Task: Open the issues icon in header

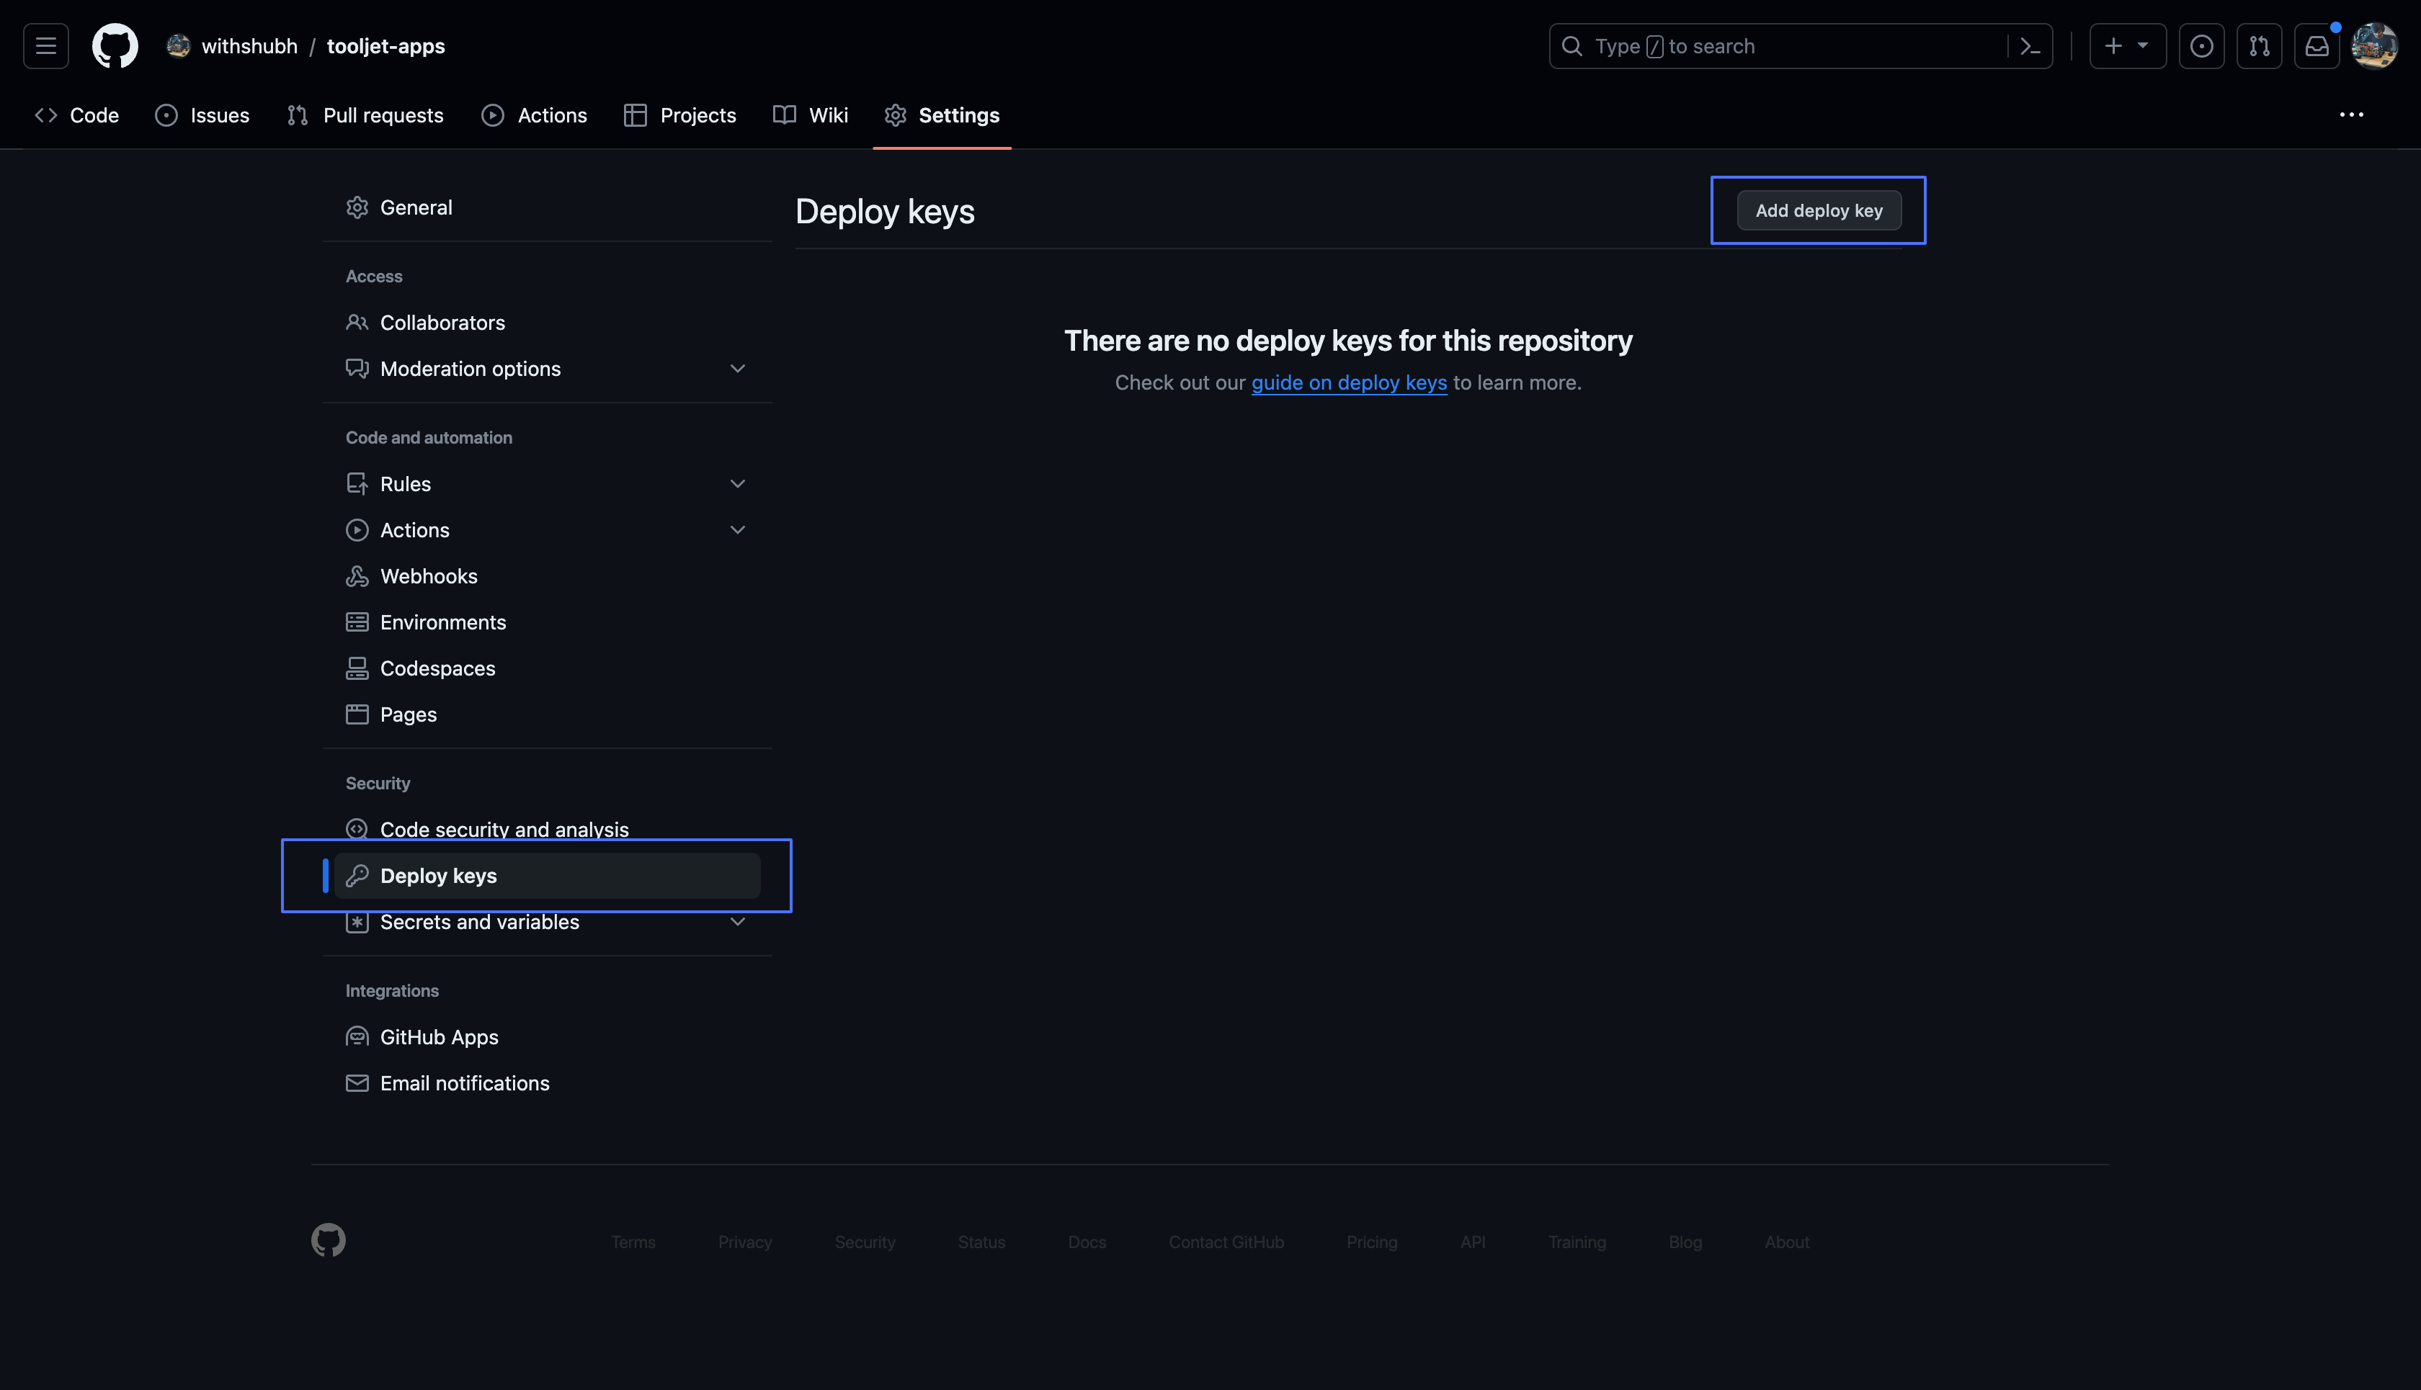Action: click(x=2201, y=46)
